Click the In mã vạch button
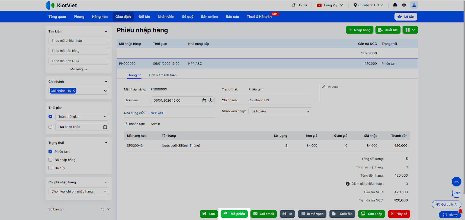This screenshot has width=465, height=220. pyautogui.click(x=312, y=214)
